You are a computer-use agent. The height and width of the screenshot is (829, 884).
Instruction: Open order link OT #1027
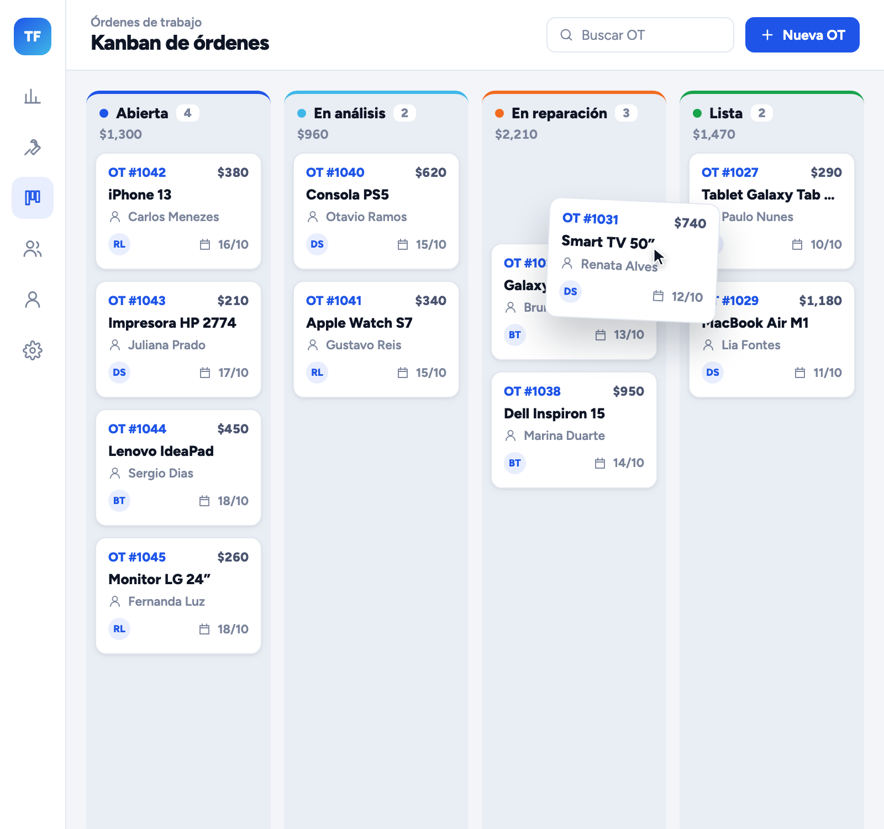coord(730,172)
